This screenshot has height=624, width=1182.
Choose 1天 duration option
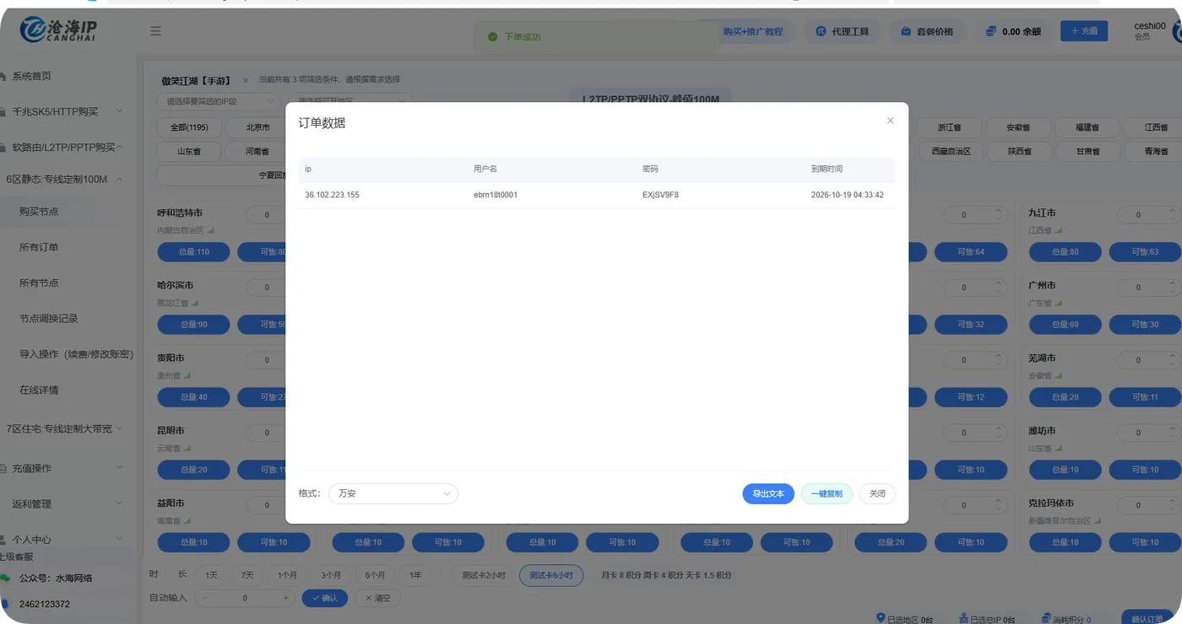point(212,575)
